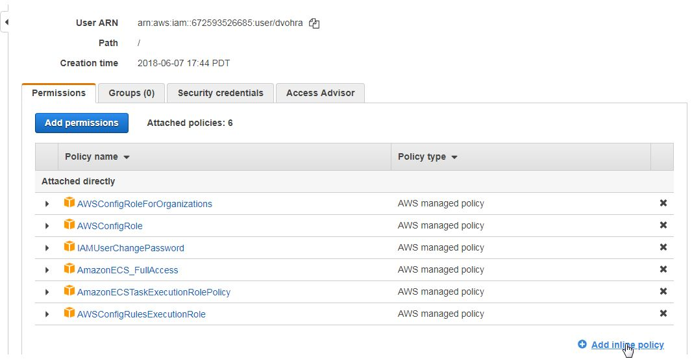Click 'AWS managed policy' in AWSConfigRole row

(x=441, y=226)
